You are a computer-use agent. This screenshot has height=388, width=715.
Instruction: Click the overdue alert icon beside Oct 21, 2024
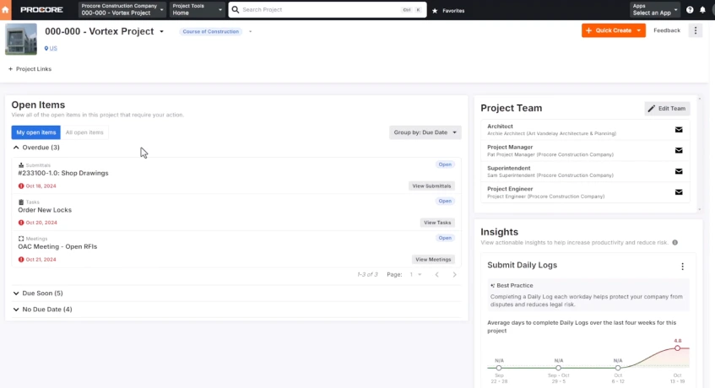[x=21, y=260]
